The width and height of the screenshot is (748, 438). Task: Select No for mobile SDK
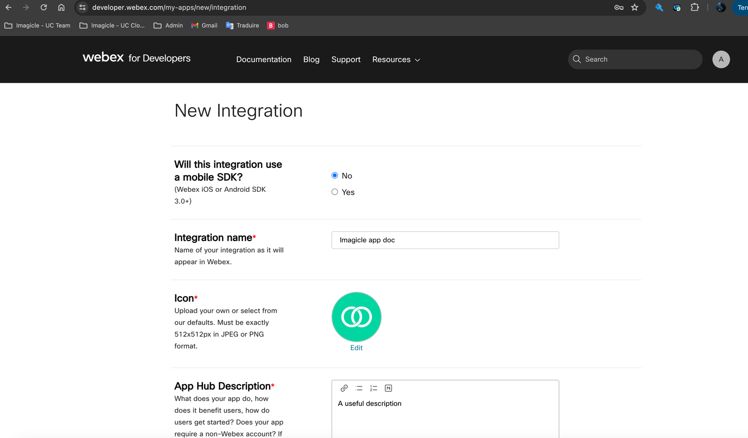pos(335,175)
